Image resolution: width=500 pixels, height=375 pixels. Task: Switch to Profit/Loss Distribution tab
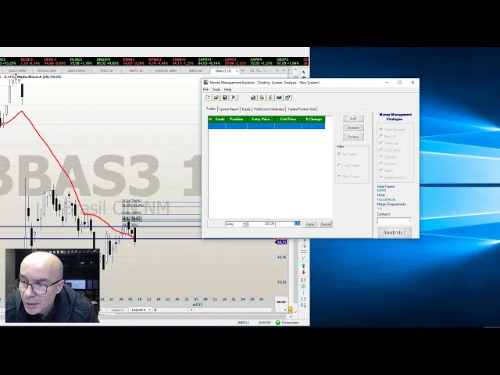[269, 109]
